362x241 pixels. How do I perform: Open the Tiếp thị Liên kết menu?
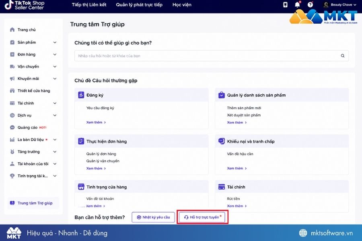[89, 4]
